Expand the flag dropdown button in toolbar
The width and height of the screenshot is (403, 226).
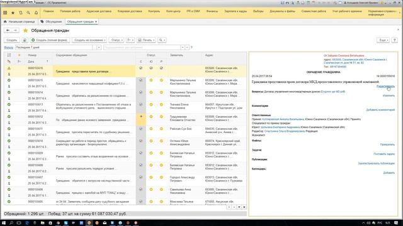(x=130, y=40)
